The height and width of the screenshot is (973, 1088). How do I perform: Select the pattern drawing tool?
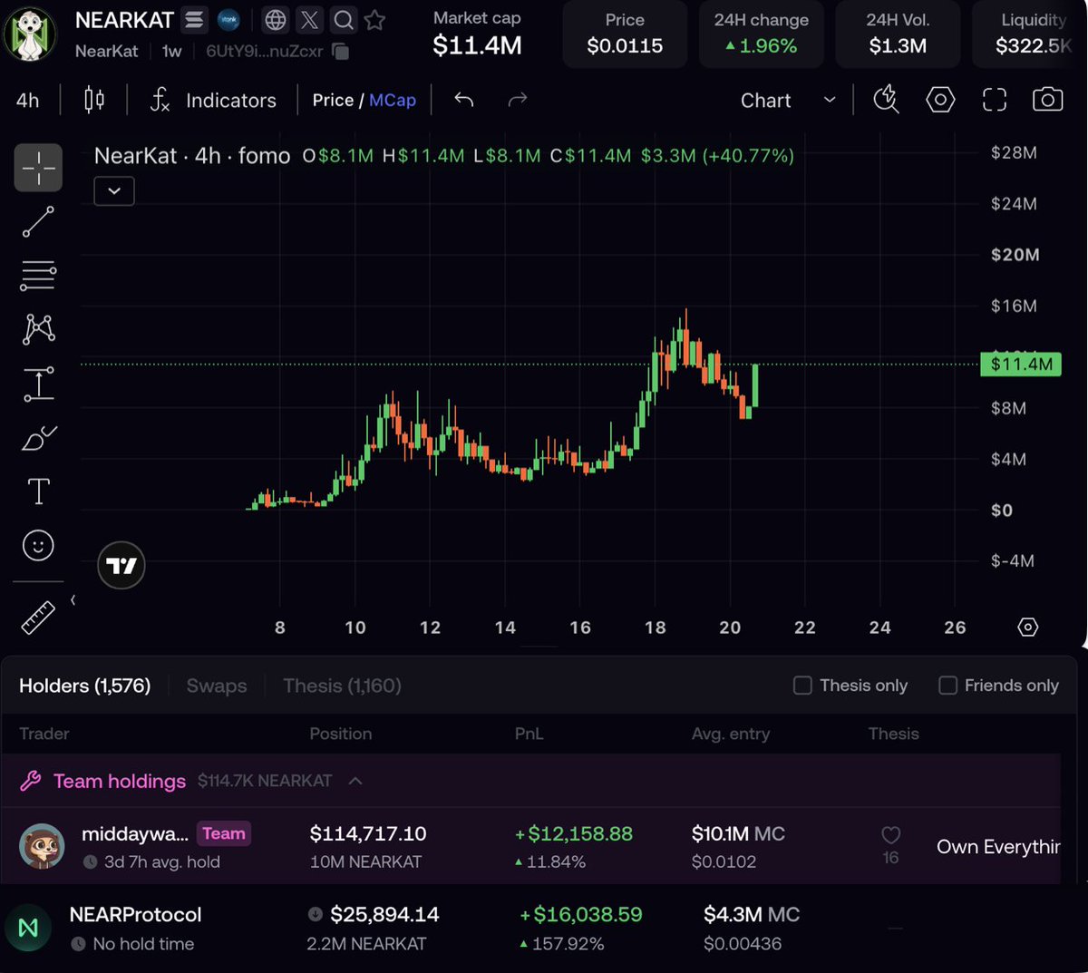pos(38,328)
